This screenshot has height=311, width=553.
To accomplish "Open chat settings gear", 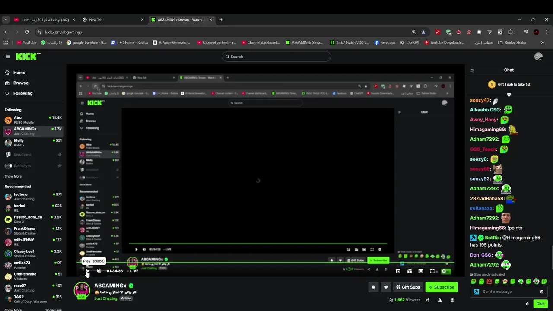I will [527, 304].
